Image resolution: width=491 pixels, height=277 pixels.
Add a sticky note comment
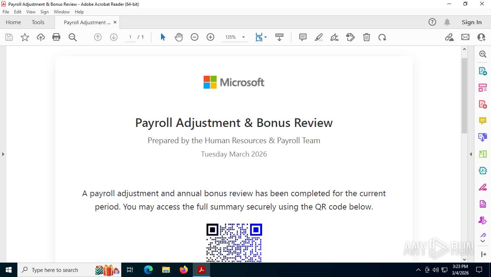[303, 37]
